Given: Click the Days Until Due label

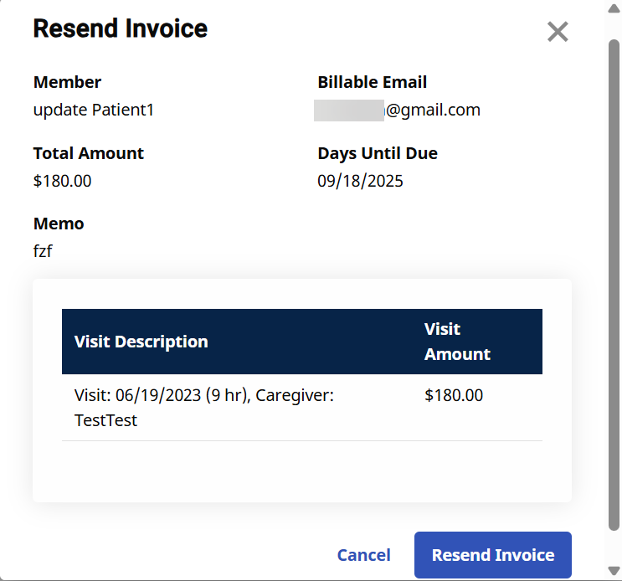Looking at the screenshot, I should tap(378, 153).
